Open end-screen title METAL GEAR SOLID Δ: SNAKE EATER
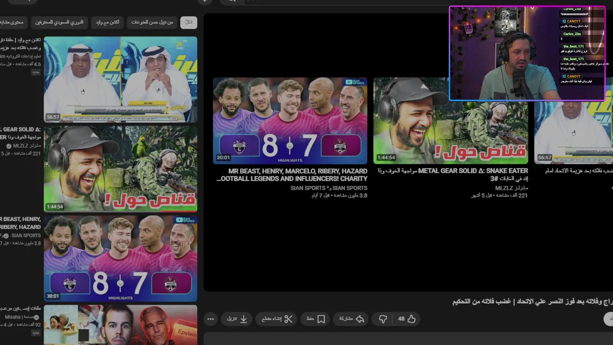The image size is (613, 345). point(453,175)
